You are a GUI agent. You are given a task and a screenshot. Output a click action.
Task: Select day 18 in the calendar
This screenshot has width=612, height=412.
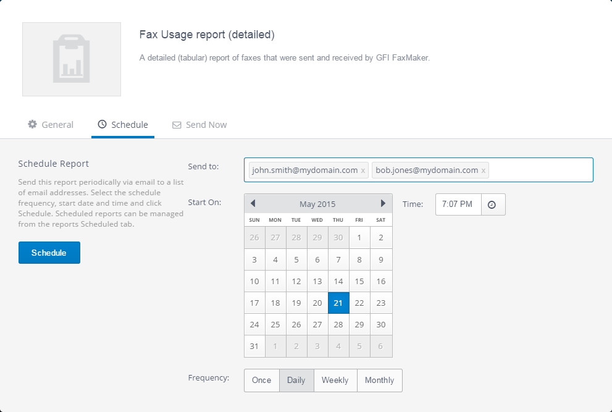pyautogui.click(x=275, y=303)
